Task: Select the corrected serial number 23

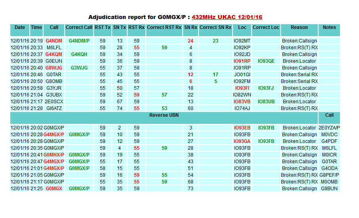Action: (x=216, y=41)
